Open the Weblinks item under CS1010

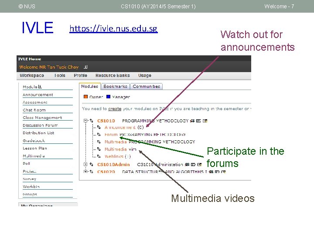pyautogui.click(x=118, y=156)
